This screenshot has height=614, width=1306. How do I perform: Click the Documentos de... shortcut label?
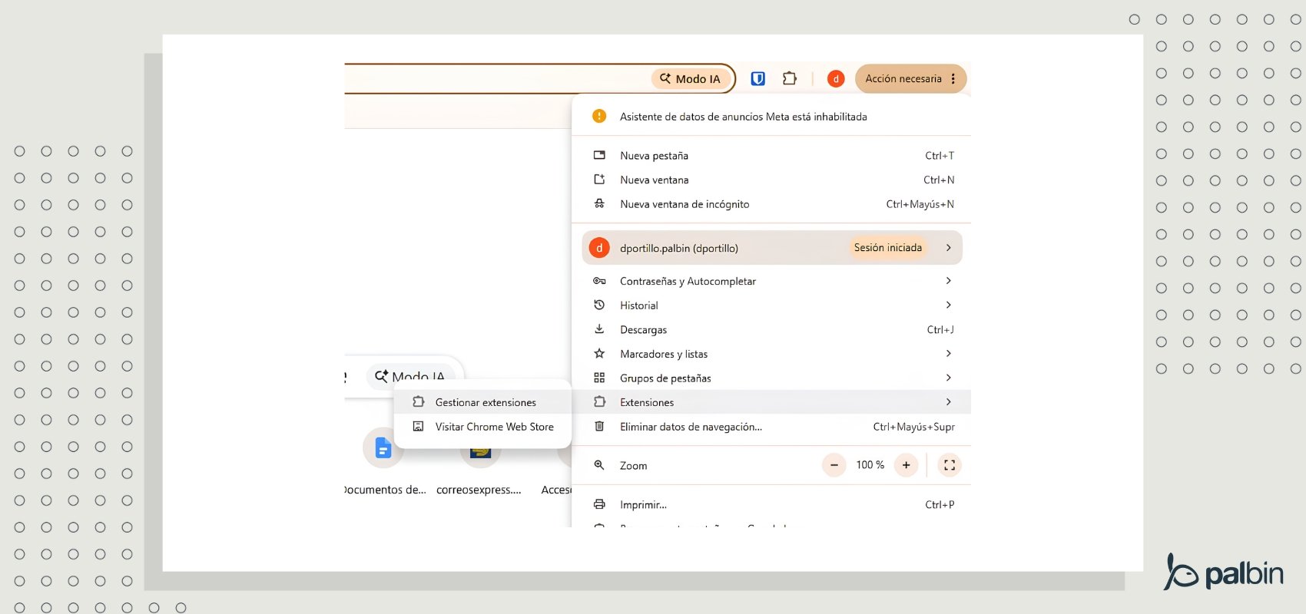tap(385, 490)
